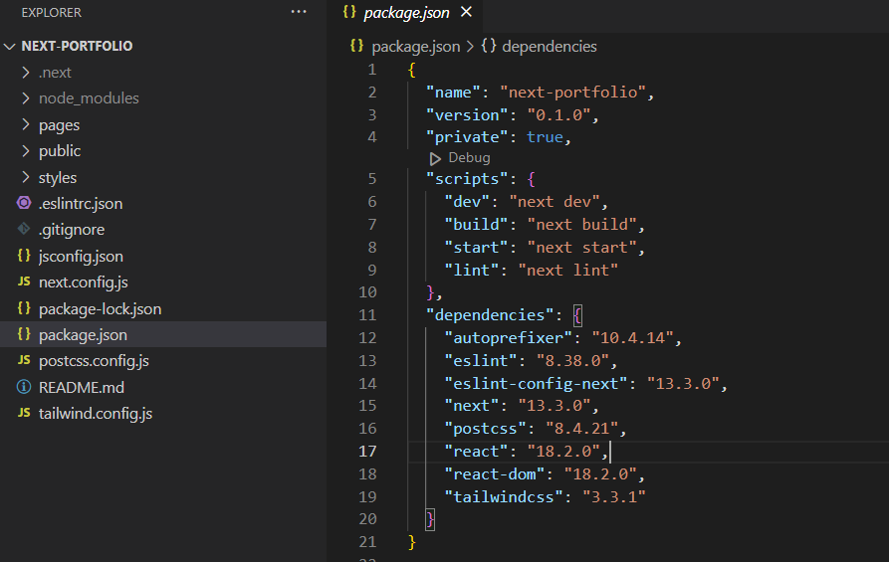Click the "dependencies" key on line 11

click(x=490, y=315)
